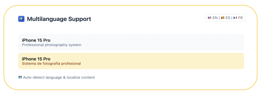Image resolution: width=262 pixels, height=95 pixels.
Task: Click the word localize in footer note
Action: [x=73, y=77]
